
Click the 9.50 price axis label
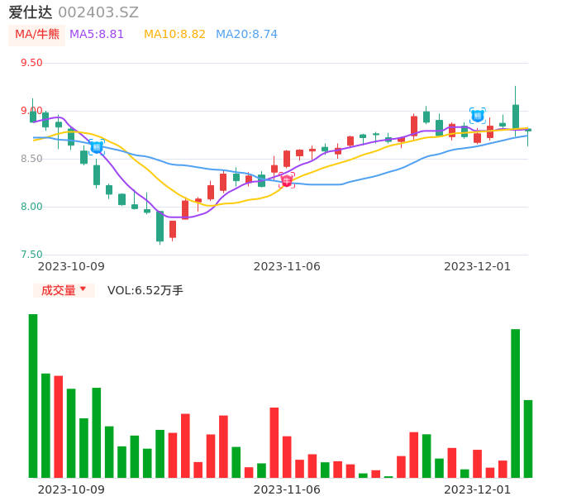click(31, 63)
